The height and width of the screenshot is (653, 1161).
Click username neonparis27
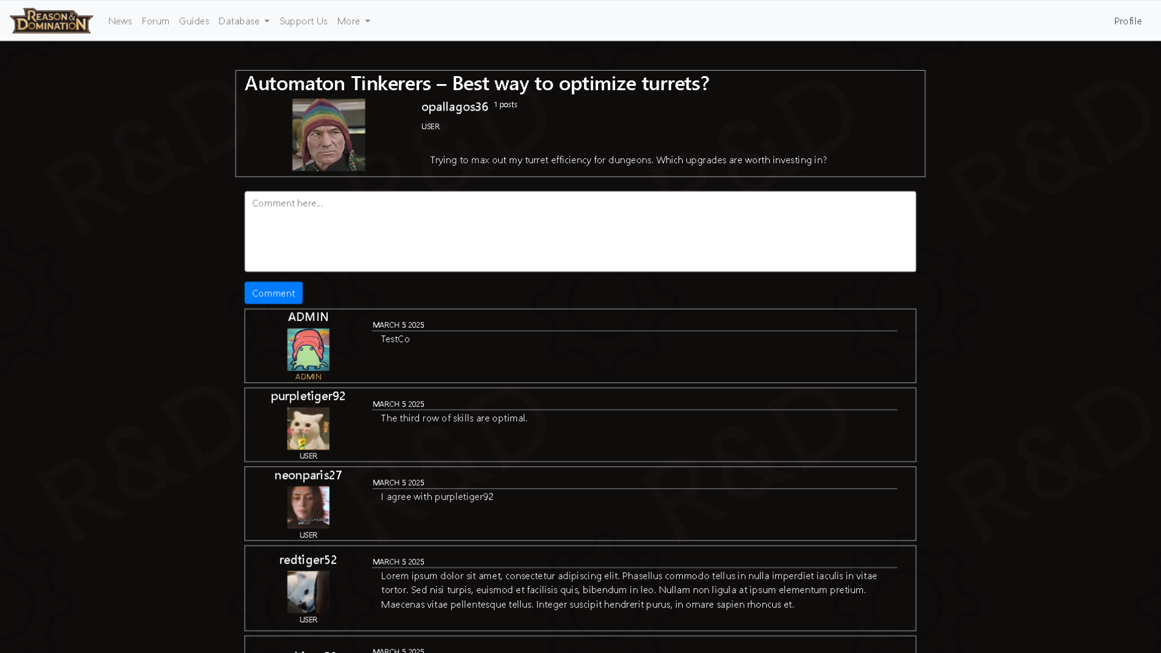click(x=308, y=475)
